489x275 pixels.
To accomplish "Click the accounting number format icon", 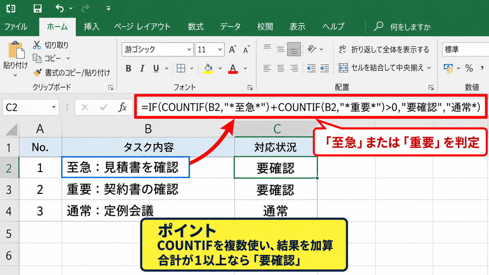I will pos(448,68).
